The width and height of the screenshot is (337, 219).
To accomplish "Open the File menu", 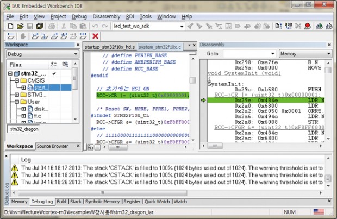I will coord(10,16).
